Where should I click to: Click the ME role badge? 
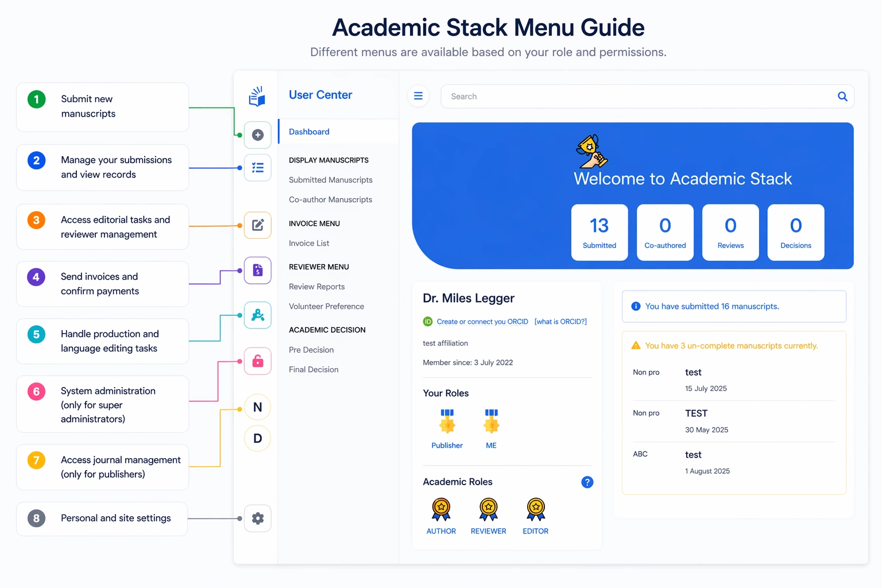point(491,430)
